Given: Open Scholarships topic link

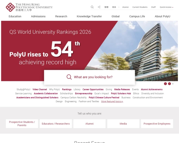Looking at the screenshot, I should click(66, 94).
